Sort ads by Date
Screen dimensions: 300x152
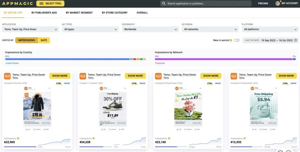(x=44, y=40)
